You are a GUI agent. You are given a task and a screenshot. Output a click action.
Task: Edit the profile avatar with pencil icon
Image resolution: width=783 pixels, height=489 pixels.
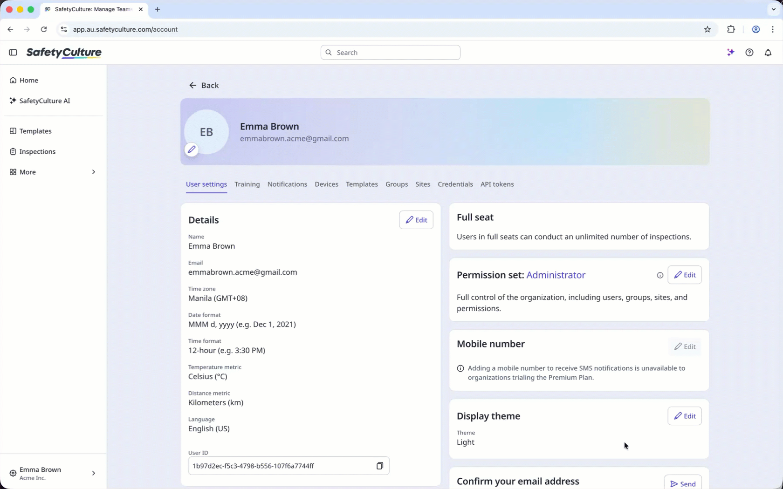click(x=192, y=149)
